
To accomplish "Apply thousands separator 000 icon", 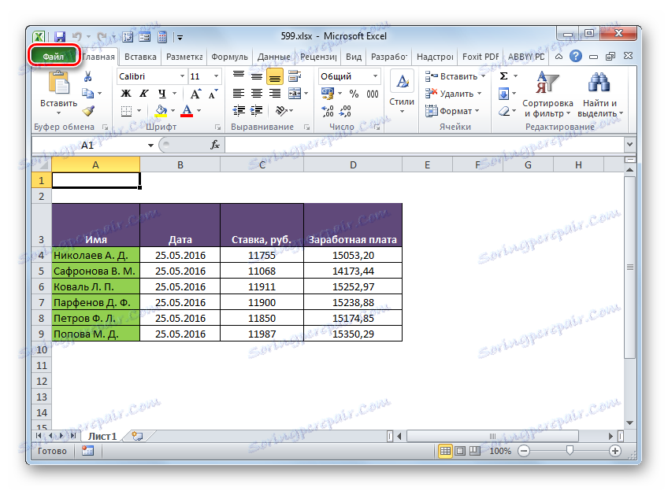I will [x=373, y=94].
